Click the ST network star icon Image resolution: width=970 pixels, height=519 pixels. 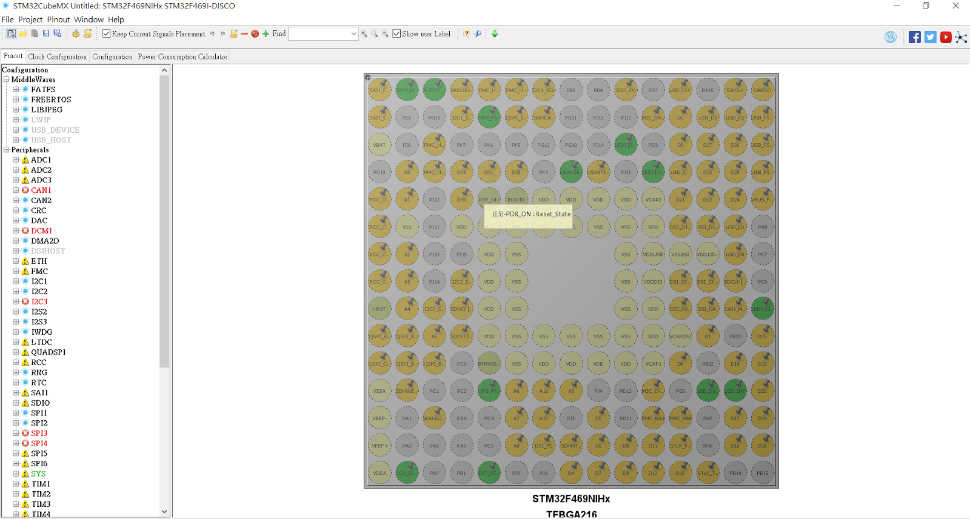(961, 38)
